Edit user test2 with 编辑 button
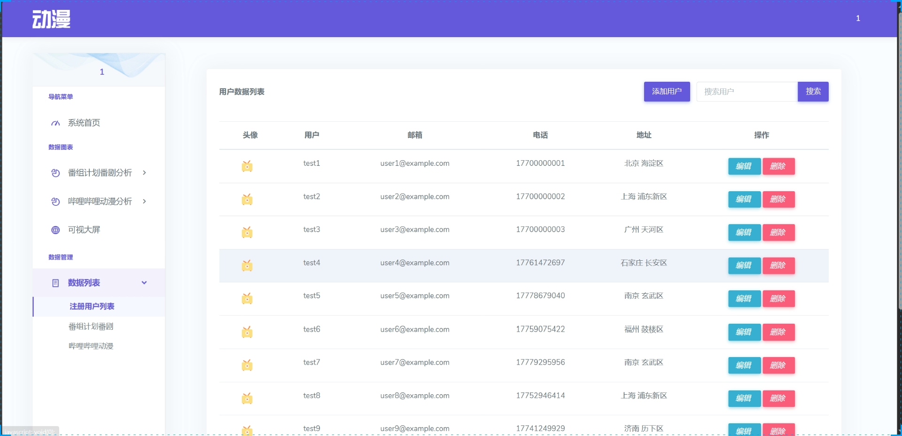Viewport: 902px width, 436px height. (744, 199)
